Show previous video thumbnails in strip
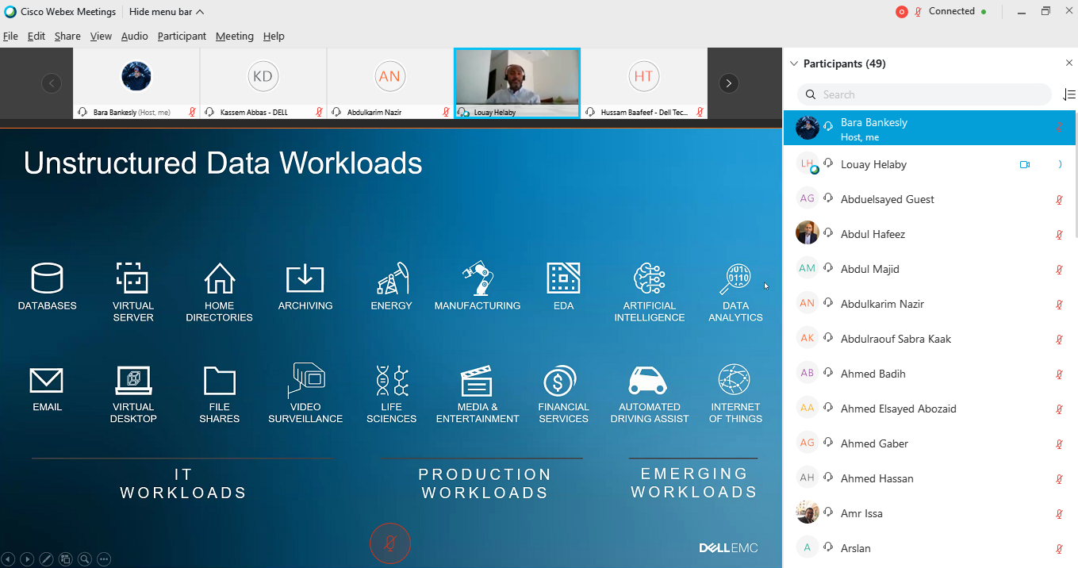 [x=52, y=83]
